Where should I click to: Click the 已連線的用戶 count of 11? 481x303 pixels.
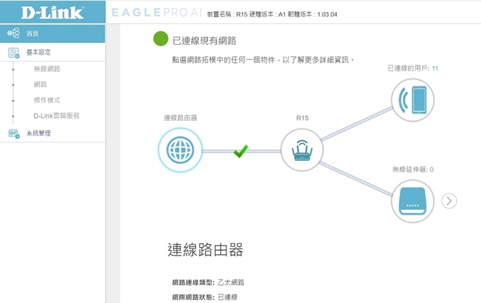point(435,68)
